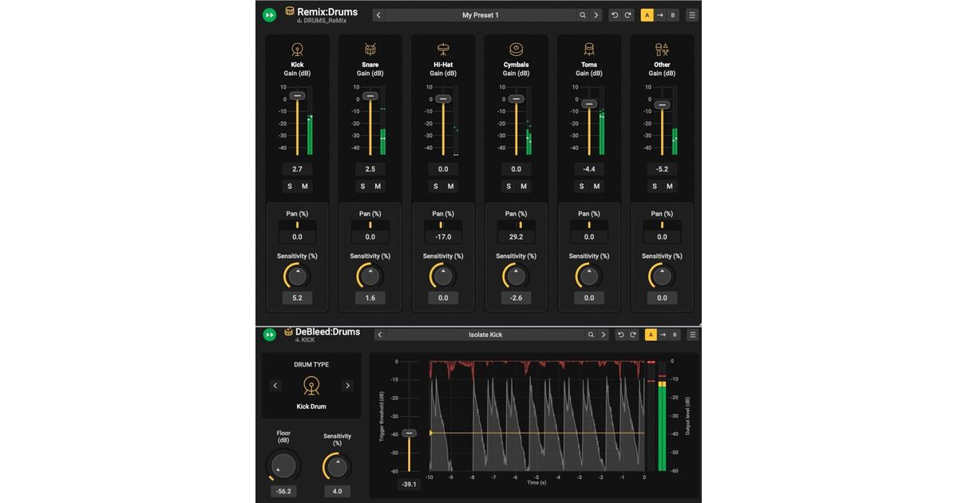Click the Hi-Hat channel icon
This screenshot has width=958, height=503.
pyautogui.click(x=443, y=50)
